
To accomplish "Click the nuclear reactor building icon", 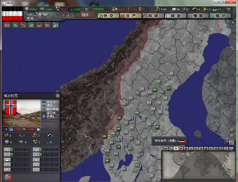I will (x=36, y=164).
